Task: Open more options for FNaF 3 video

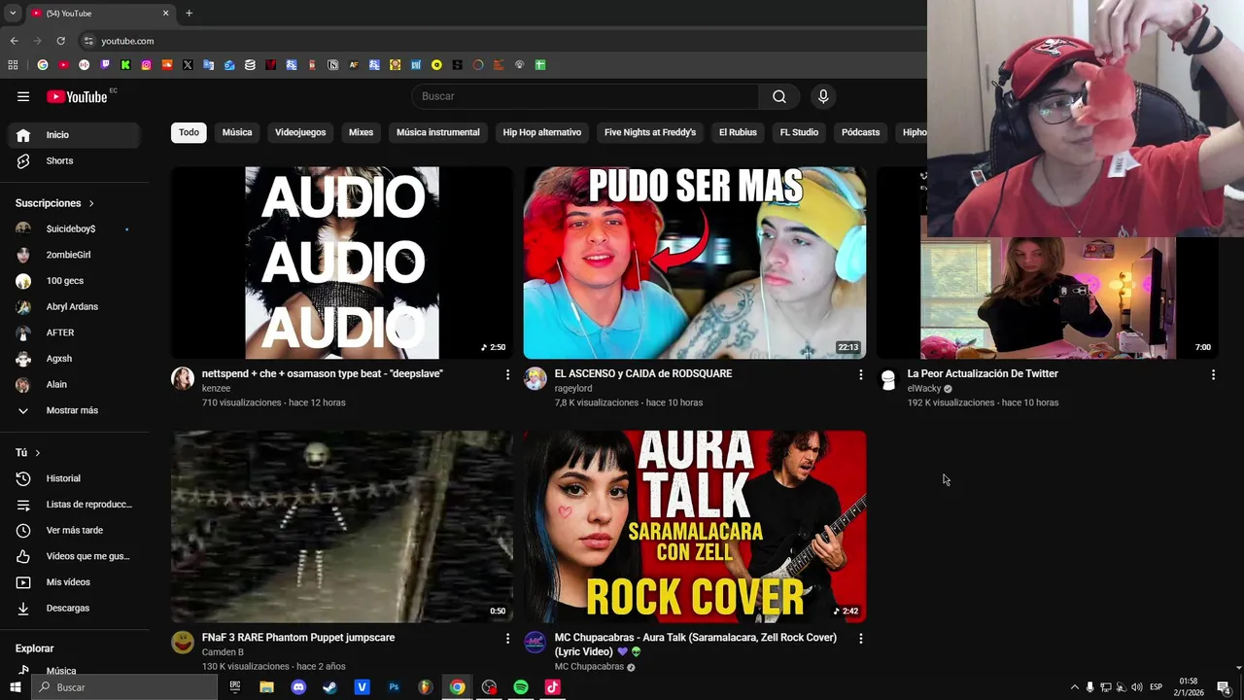Action: pyautogui.click(x=507, y=639)
